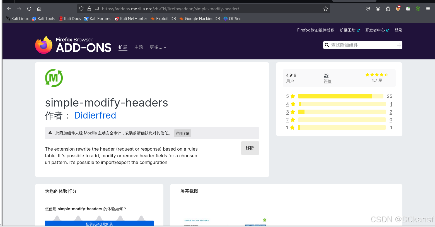Click the browser forward arrow

point(19,9)
